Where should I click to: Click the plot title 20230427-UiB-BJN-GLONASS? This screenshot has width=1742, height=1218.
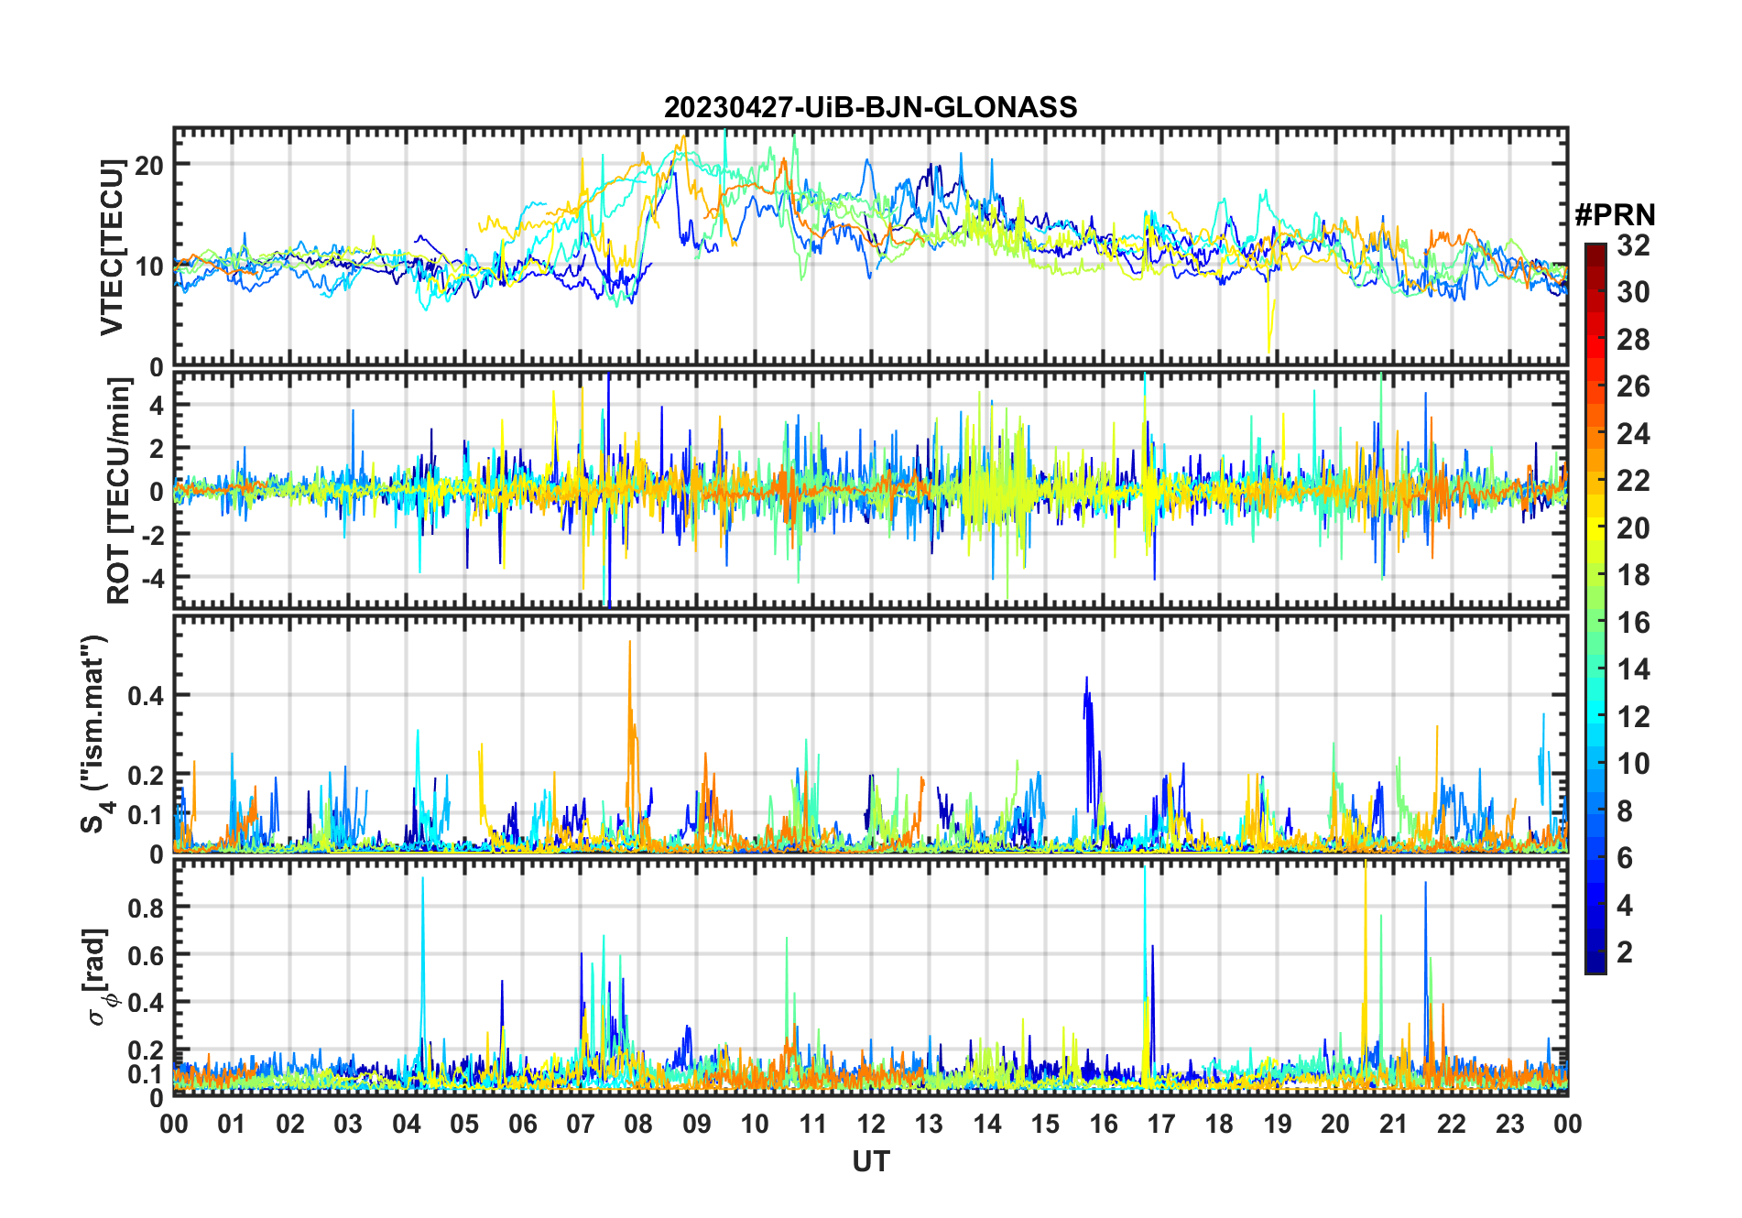point(870,107)
